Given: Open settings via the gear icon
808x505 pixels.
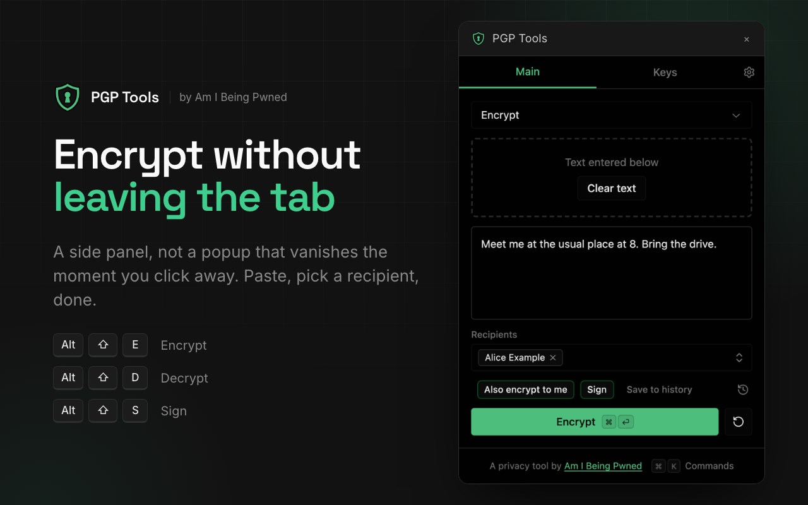Looking at the screenshot, I should point(749,72).
